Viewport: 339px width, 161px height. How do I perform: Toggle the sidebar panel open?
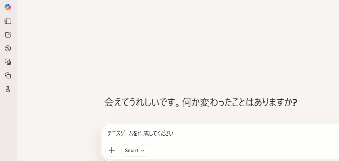click(x=8, y=21)
